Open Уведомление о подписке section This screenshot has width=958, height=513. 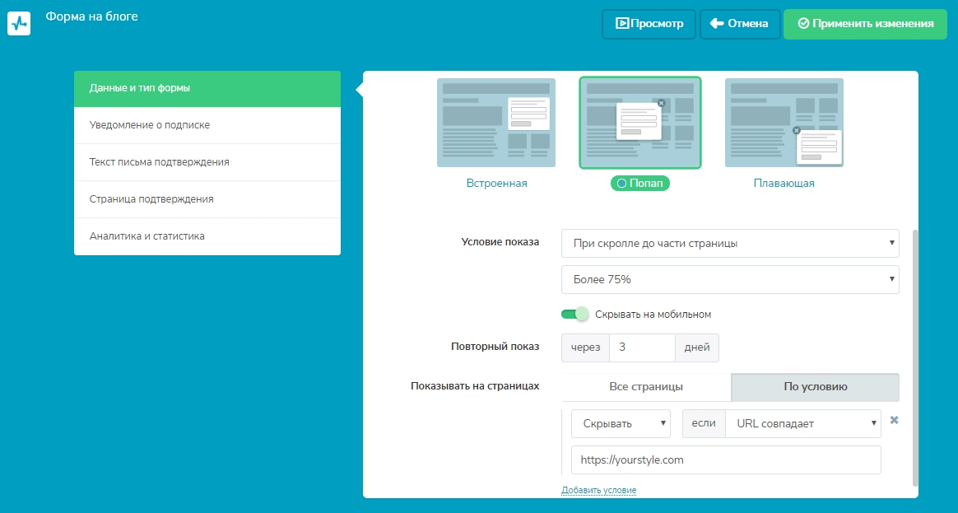coord(207,125)
